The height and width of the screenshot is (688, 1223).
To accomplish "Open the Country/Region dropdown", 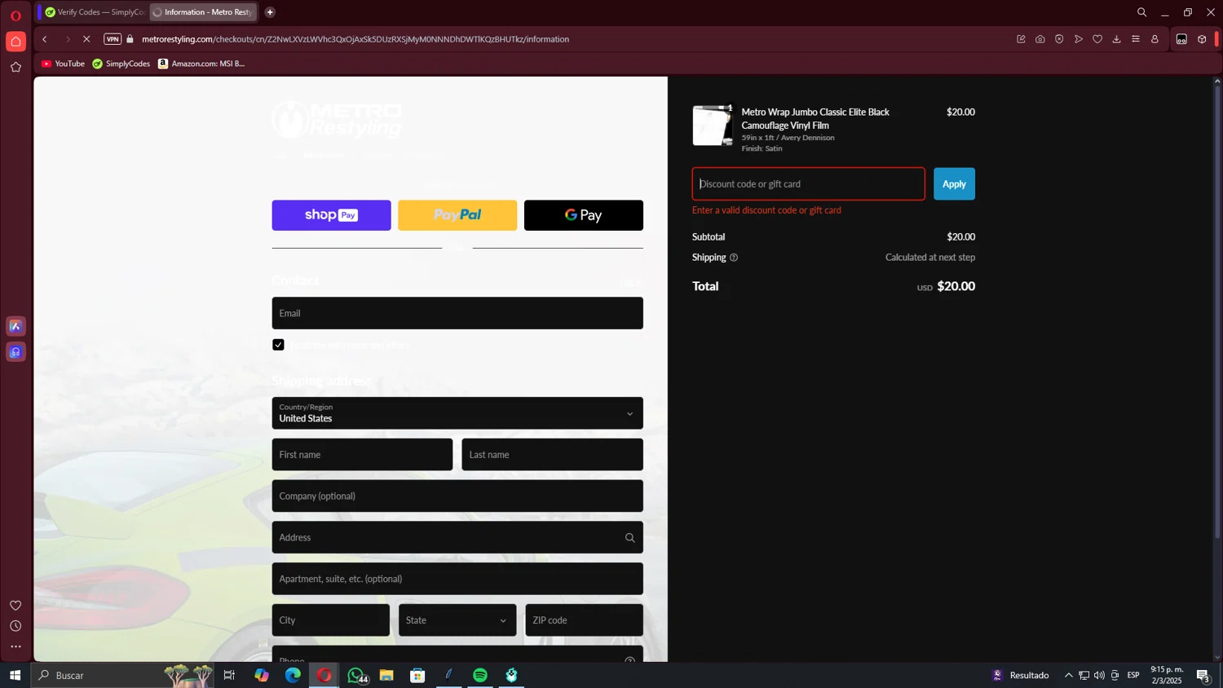I will 457,413.
